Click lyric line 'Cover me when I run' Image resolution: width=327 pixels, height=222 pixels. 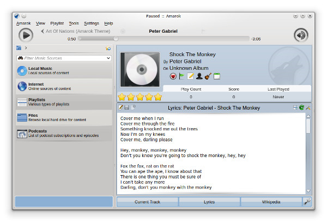click(x=142, y=118)
